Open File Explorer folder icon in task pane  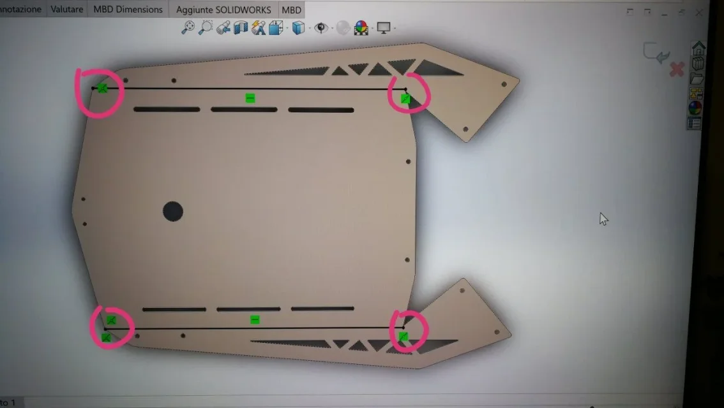click(x=697, y=78)
